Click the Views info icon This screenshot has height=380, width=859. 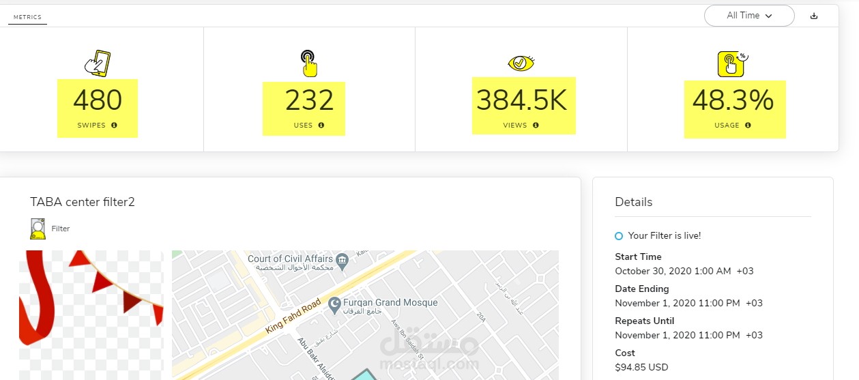(x=536, y=126)
